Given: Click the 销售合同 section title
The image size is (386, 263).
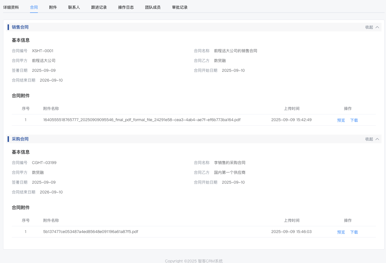Looking at the screenshot, I should pos(20,27).
